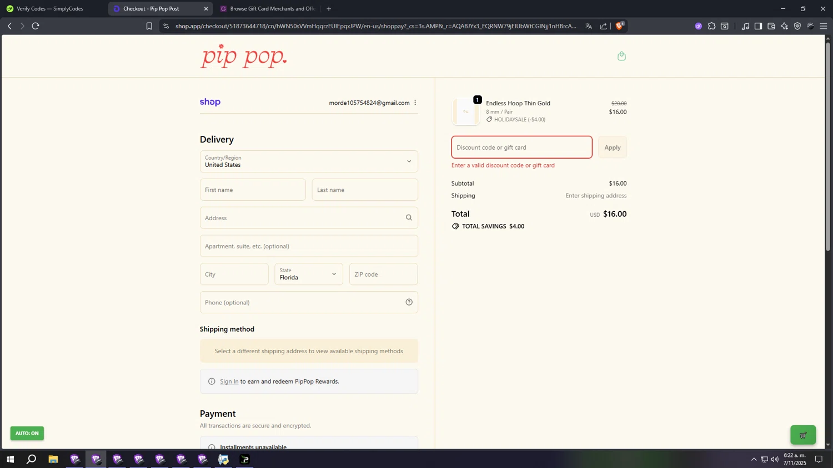Click the Apply discount button
Screen dimensions: 833x468
(x=613, y=147)
